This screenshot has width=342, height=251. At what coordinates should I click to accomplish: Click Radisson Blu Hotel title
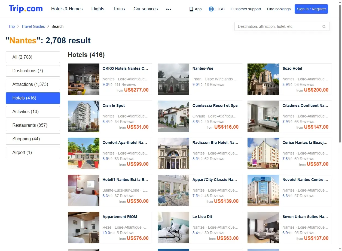pos(215,143)
